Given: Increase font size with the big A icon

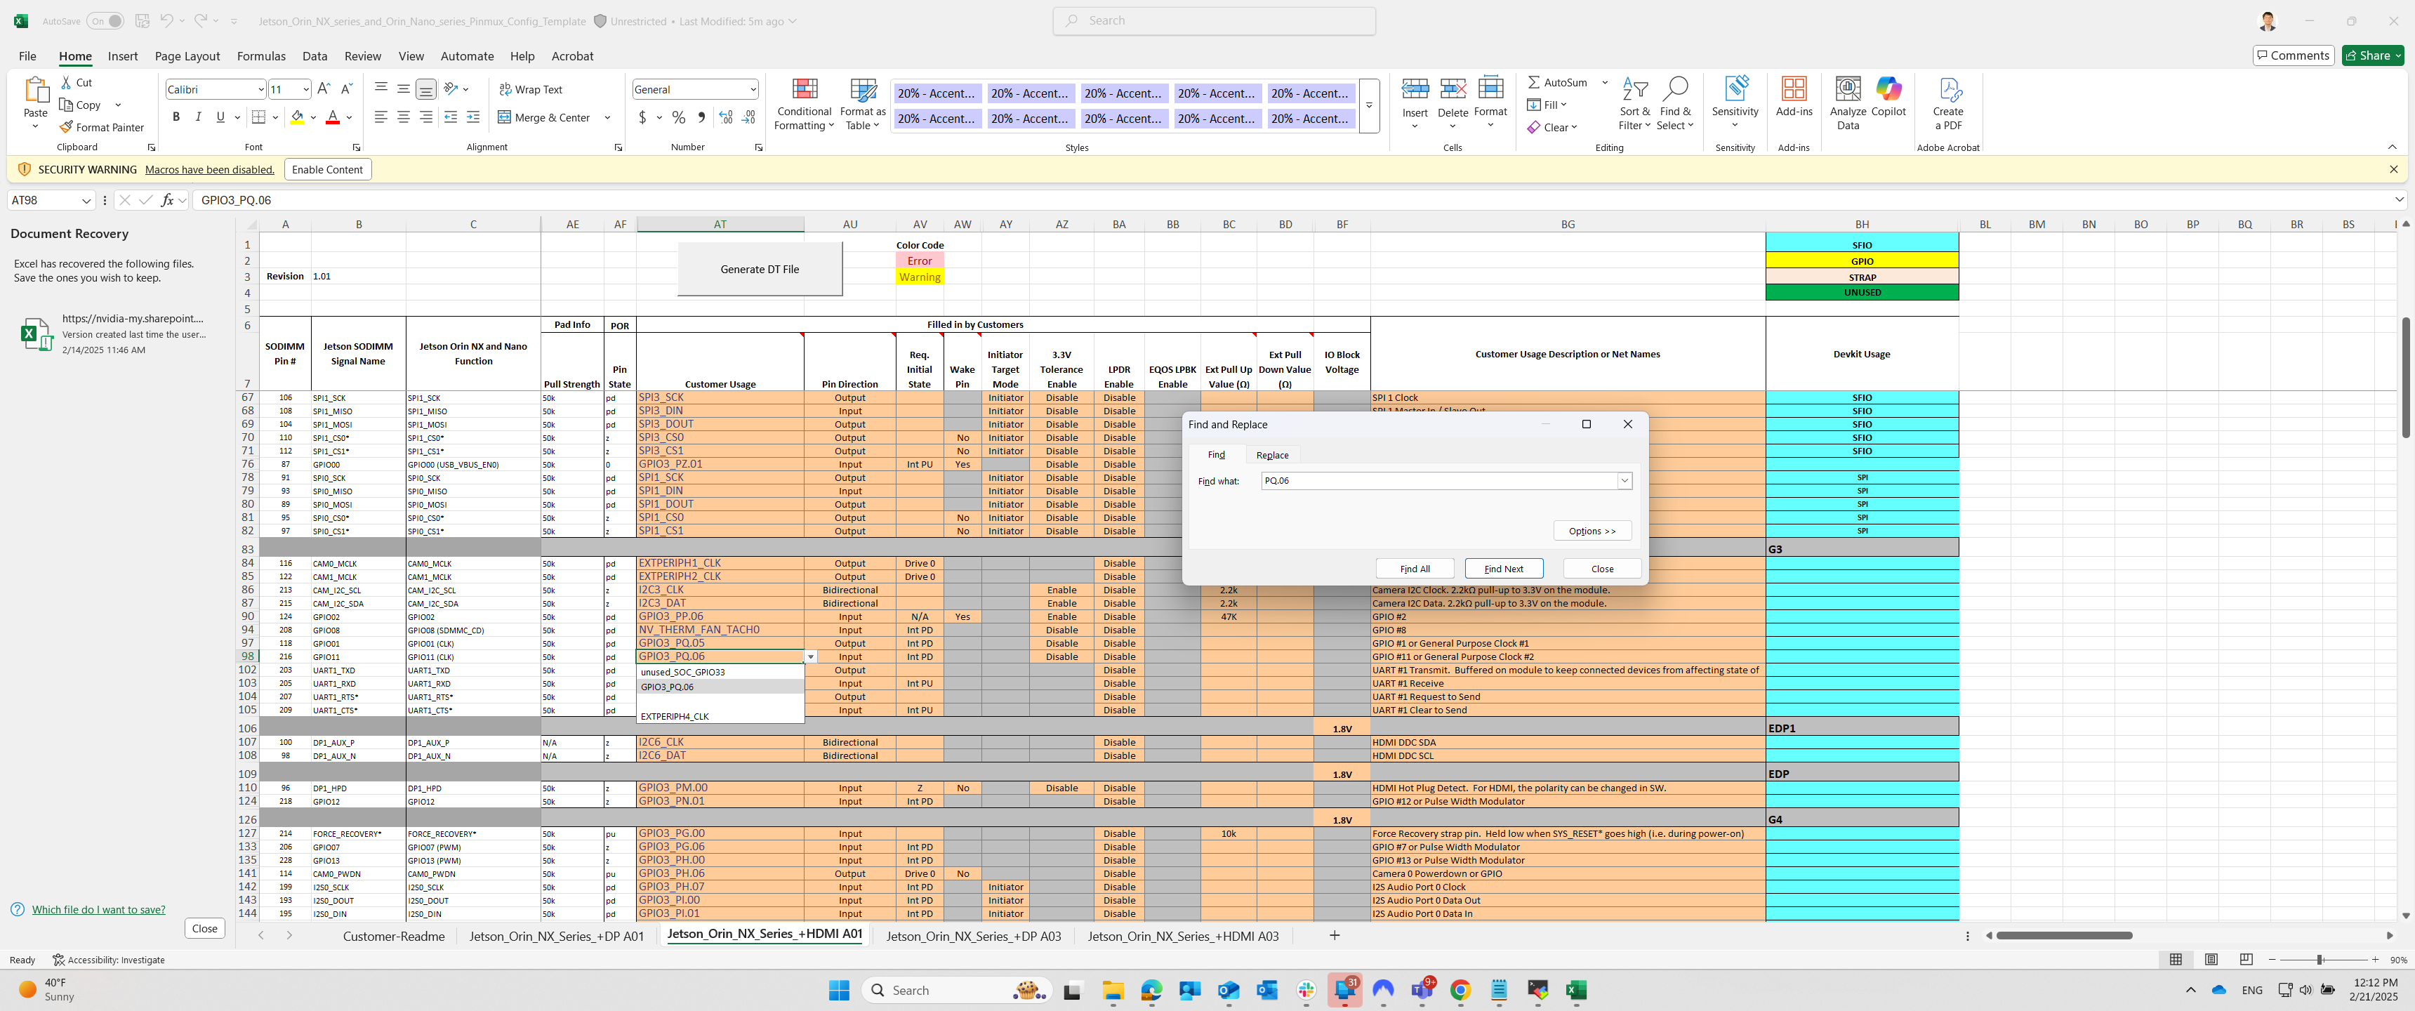Looking at the screenshot, I should (324, 88).
